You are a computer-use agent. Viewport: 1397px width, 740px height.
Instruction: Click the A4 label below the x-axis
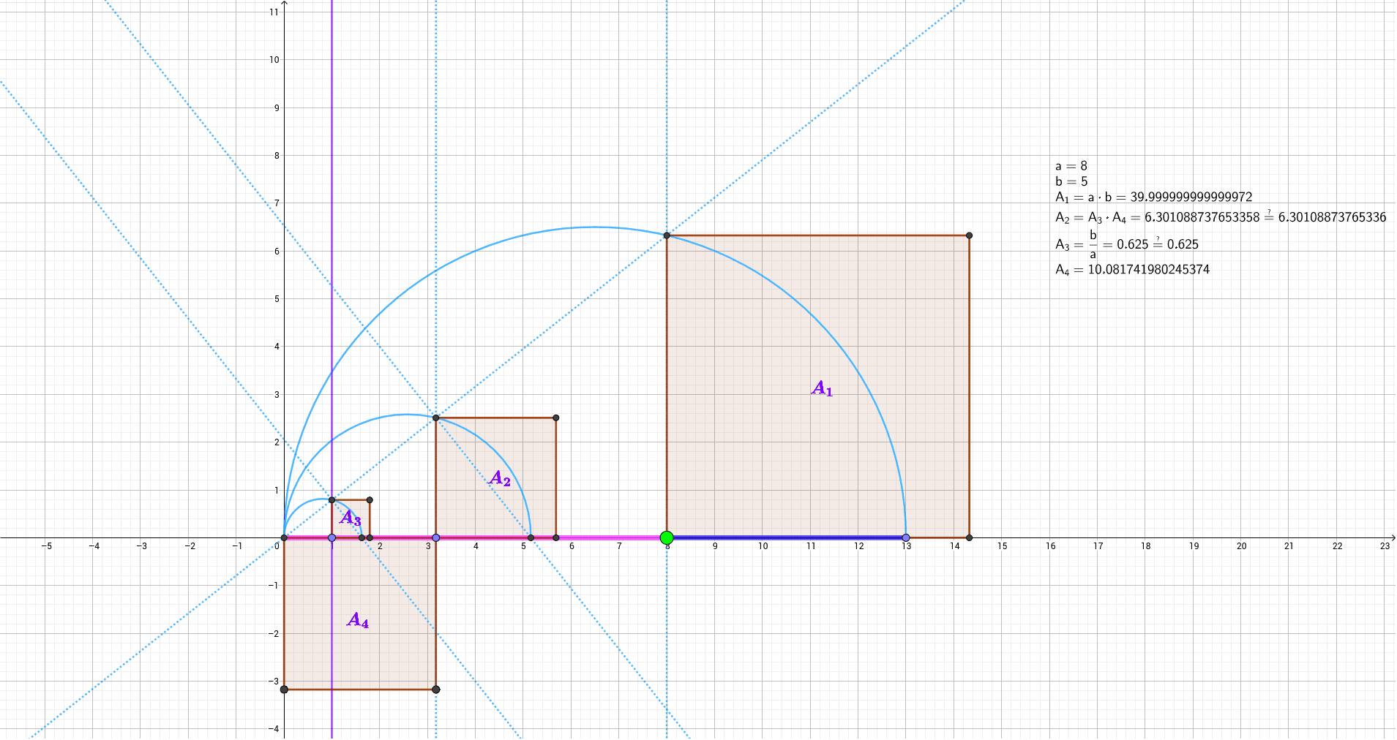358,621
